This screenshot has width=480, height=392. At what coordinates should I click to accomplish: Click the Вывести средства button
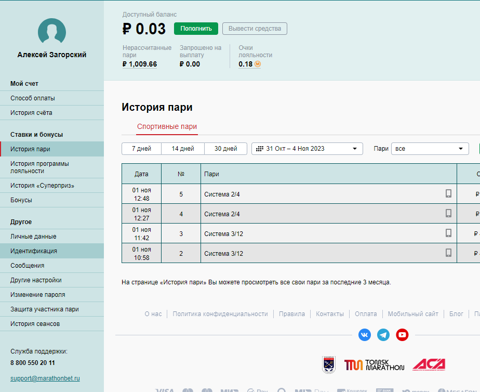(255, 29)
